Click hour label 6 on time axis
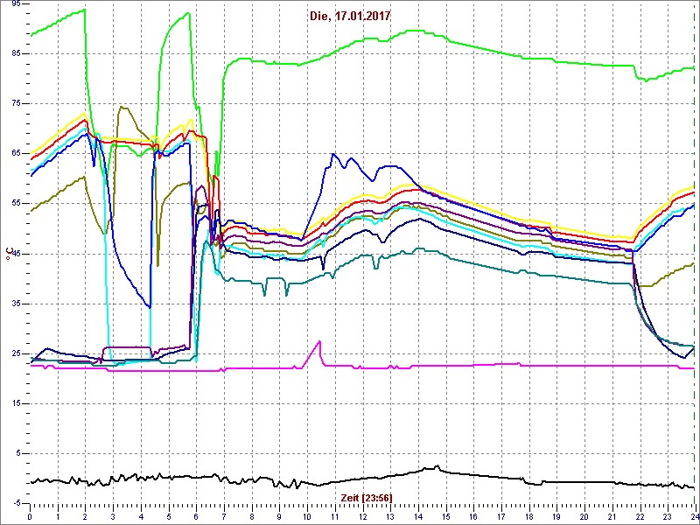The height and width of the screenshot is (525, 700). point(196,517)
